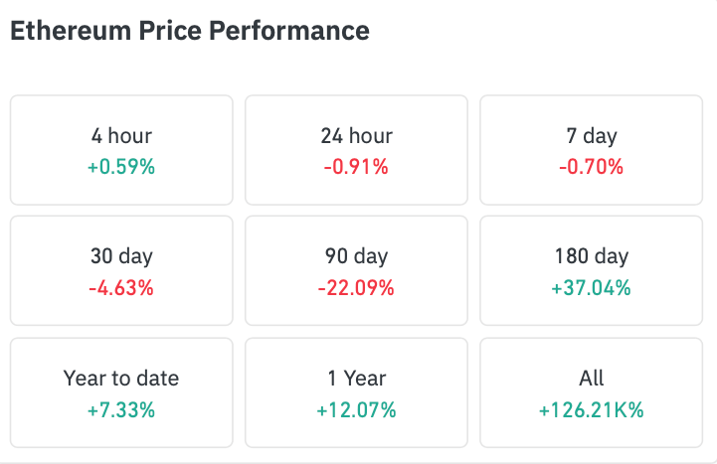717x464 pixels.
Task: Click the -22.09% change value
Action: point(356,288)
